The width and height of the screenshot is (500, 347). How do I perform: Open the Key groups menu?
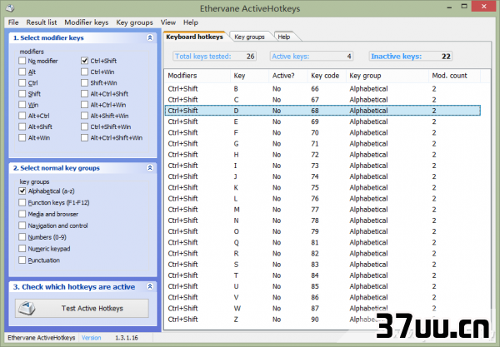pyautogui.click(x=134, y=22)
